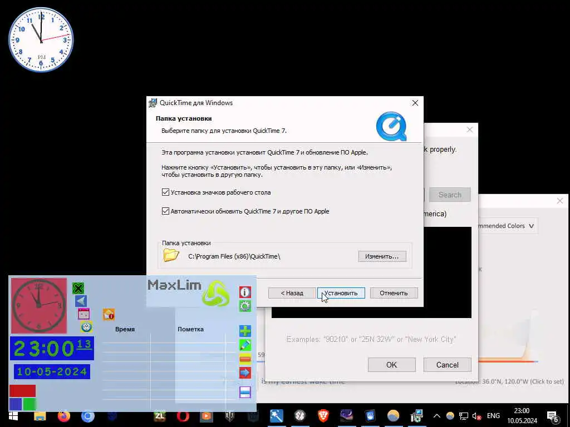The height and width of the screenshot is (427, 570).
Task: Click the 'Установить' button
Action: 341,293
